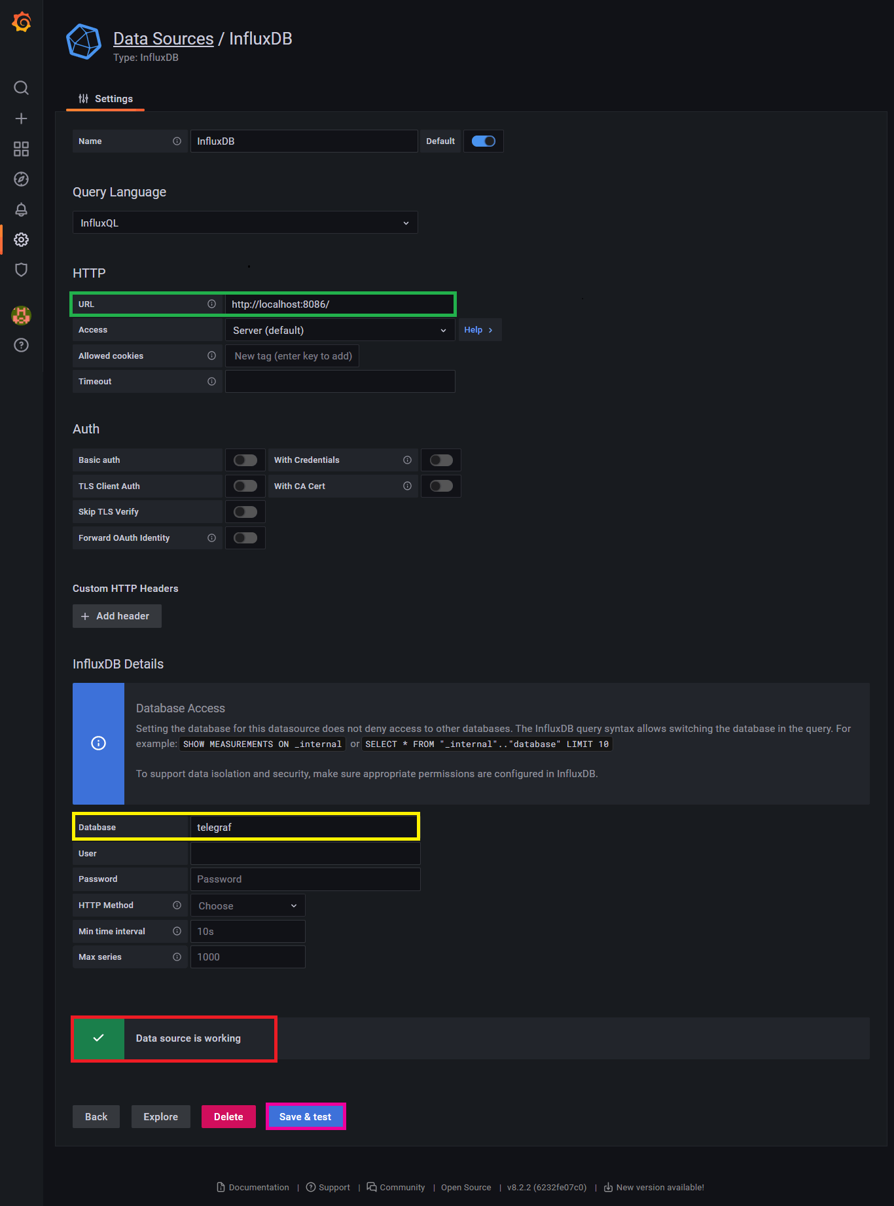
Task: Click the Delete button
Action: 228,1117
